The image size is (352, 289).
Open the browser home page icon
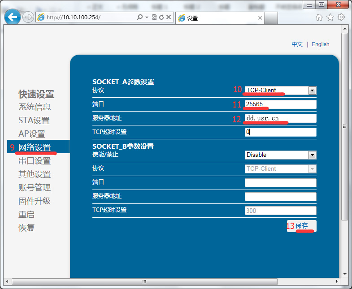(319, 17)
